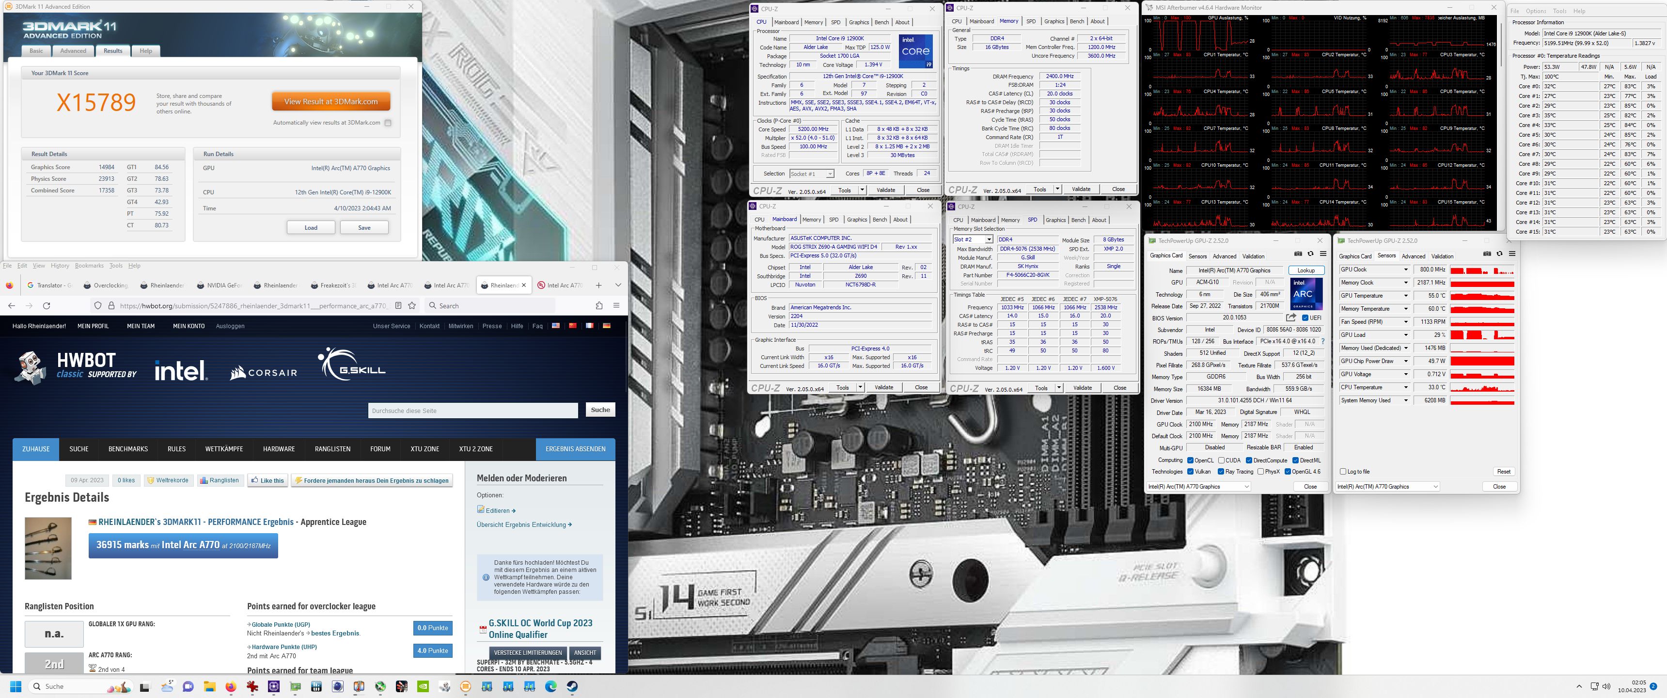This screenshot has height=698, width=1667.
Task: Open Microsoft Edge from the taskbar
Action: [550, 686]
